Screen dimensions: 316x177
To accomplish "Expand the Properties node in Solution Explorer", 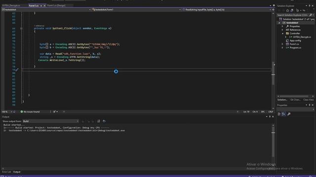I will [282, 26].
